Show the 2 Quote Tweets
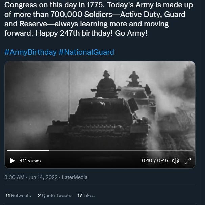The width and height of the screenshot is (205, 205). 54,195
